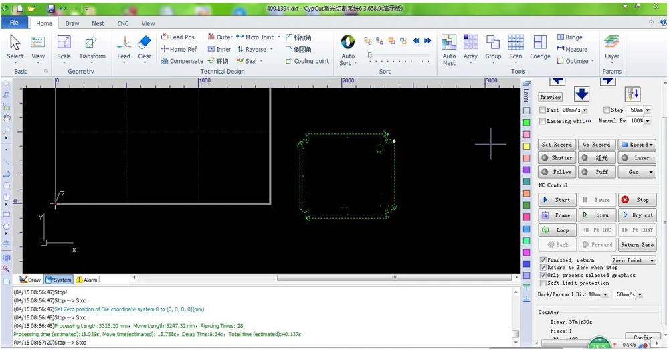Open the Alarm tab

pos(86,280)
